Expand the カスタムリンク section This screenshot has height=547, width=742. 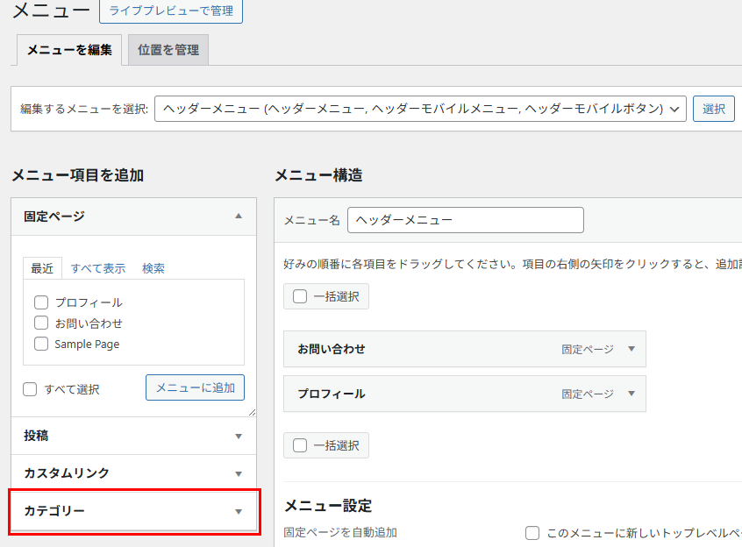238,473
